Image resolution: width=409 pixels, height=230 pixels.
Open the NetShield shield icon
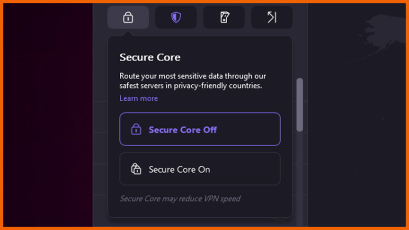pyautogui.click(x=176, y=17)
